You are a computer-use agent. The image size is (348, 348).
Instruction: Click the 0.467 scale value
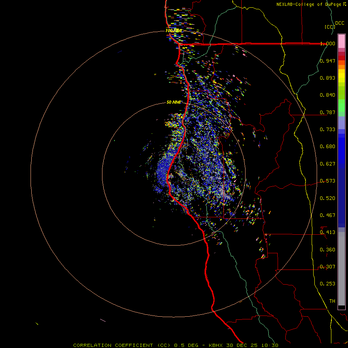point(328,215)
